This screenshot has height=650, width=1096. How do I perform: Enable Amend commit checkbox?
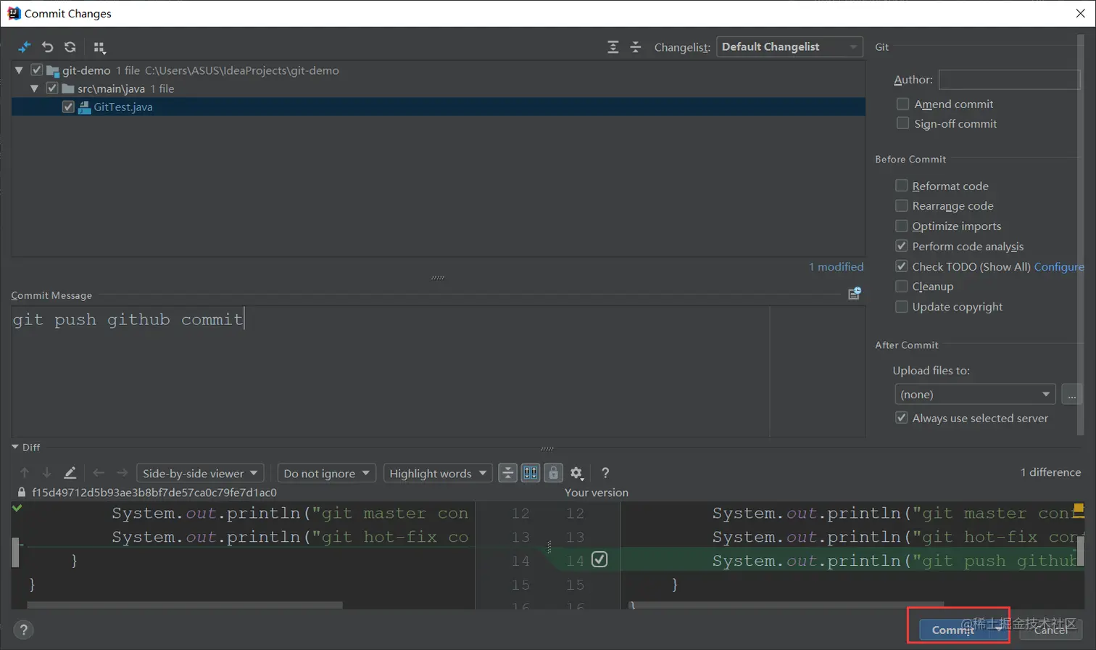coord(902,104)
